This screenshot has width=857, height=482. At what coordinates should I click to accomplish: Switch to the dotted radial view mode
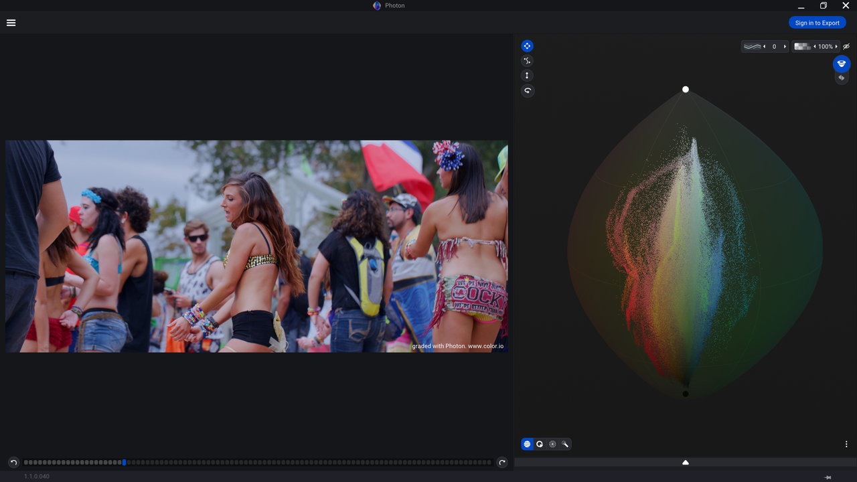click(552, 444)
